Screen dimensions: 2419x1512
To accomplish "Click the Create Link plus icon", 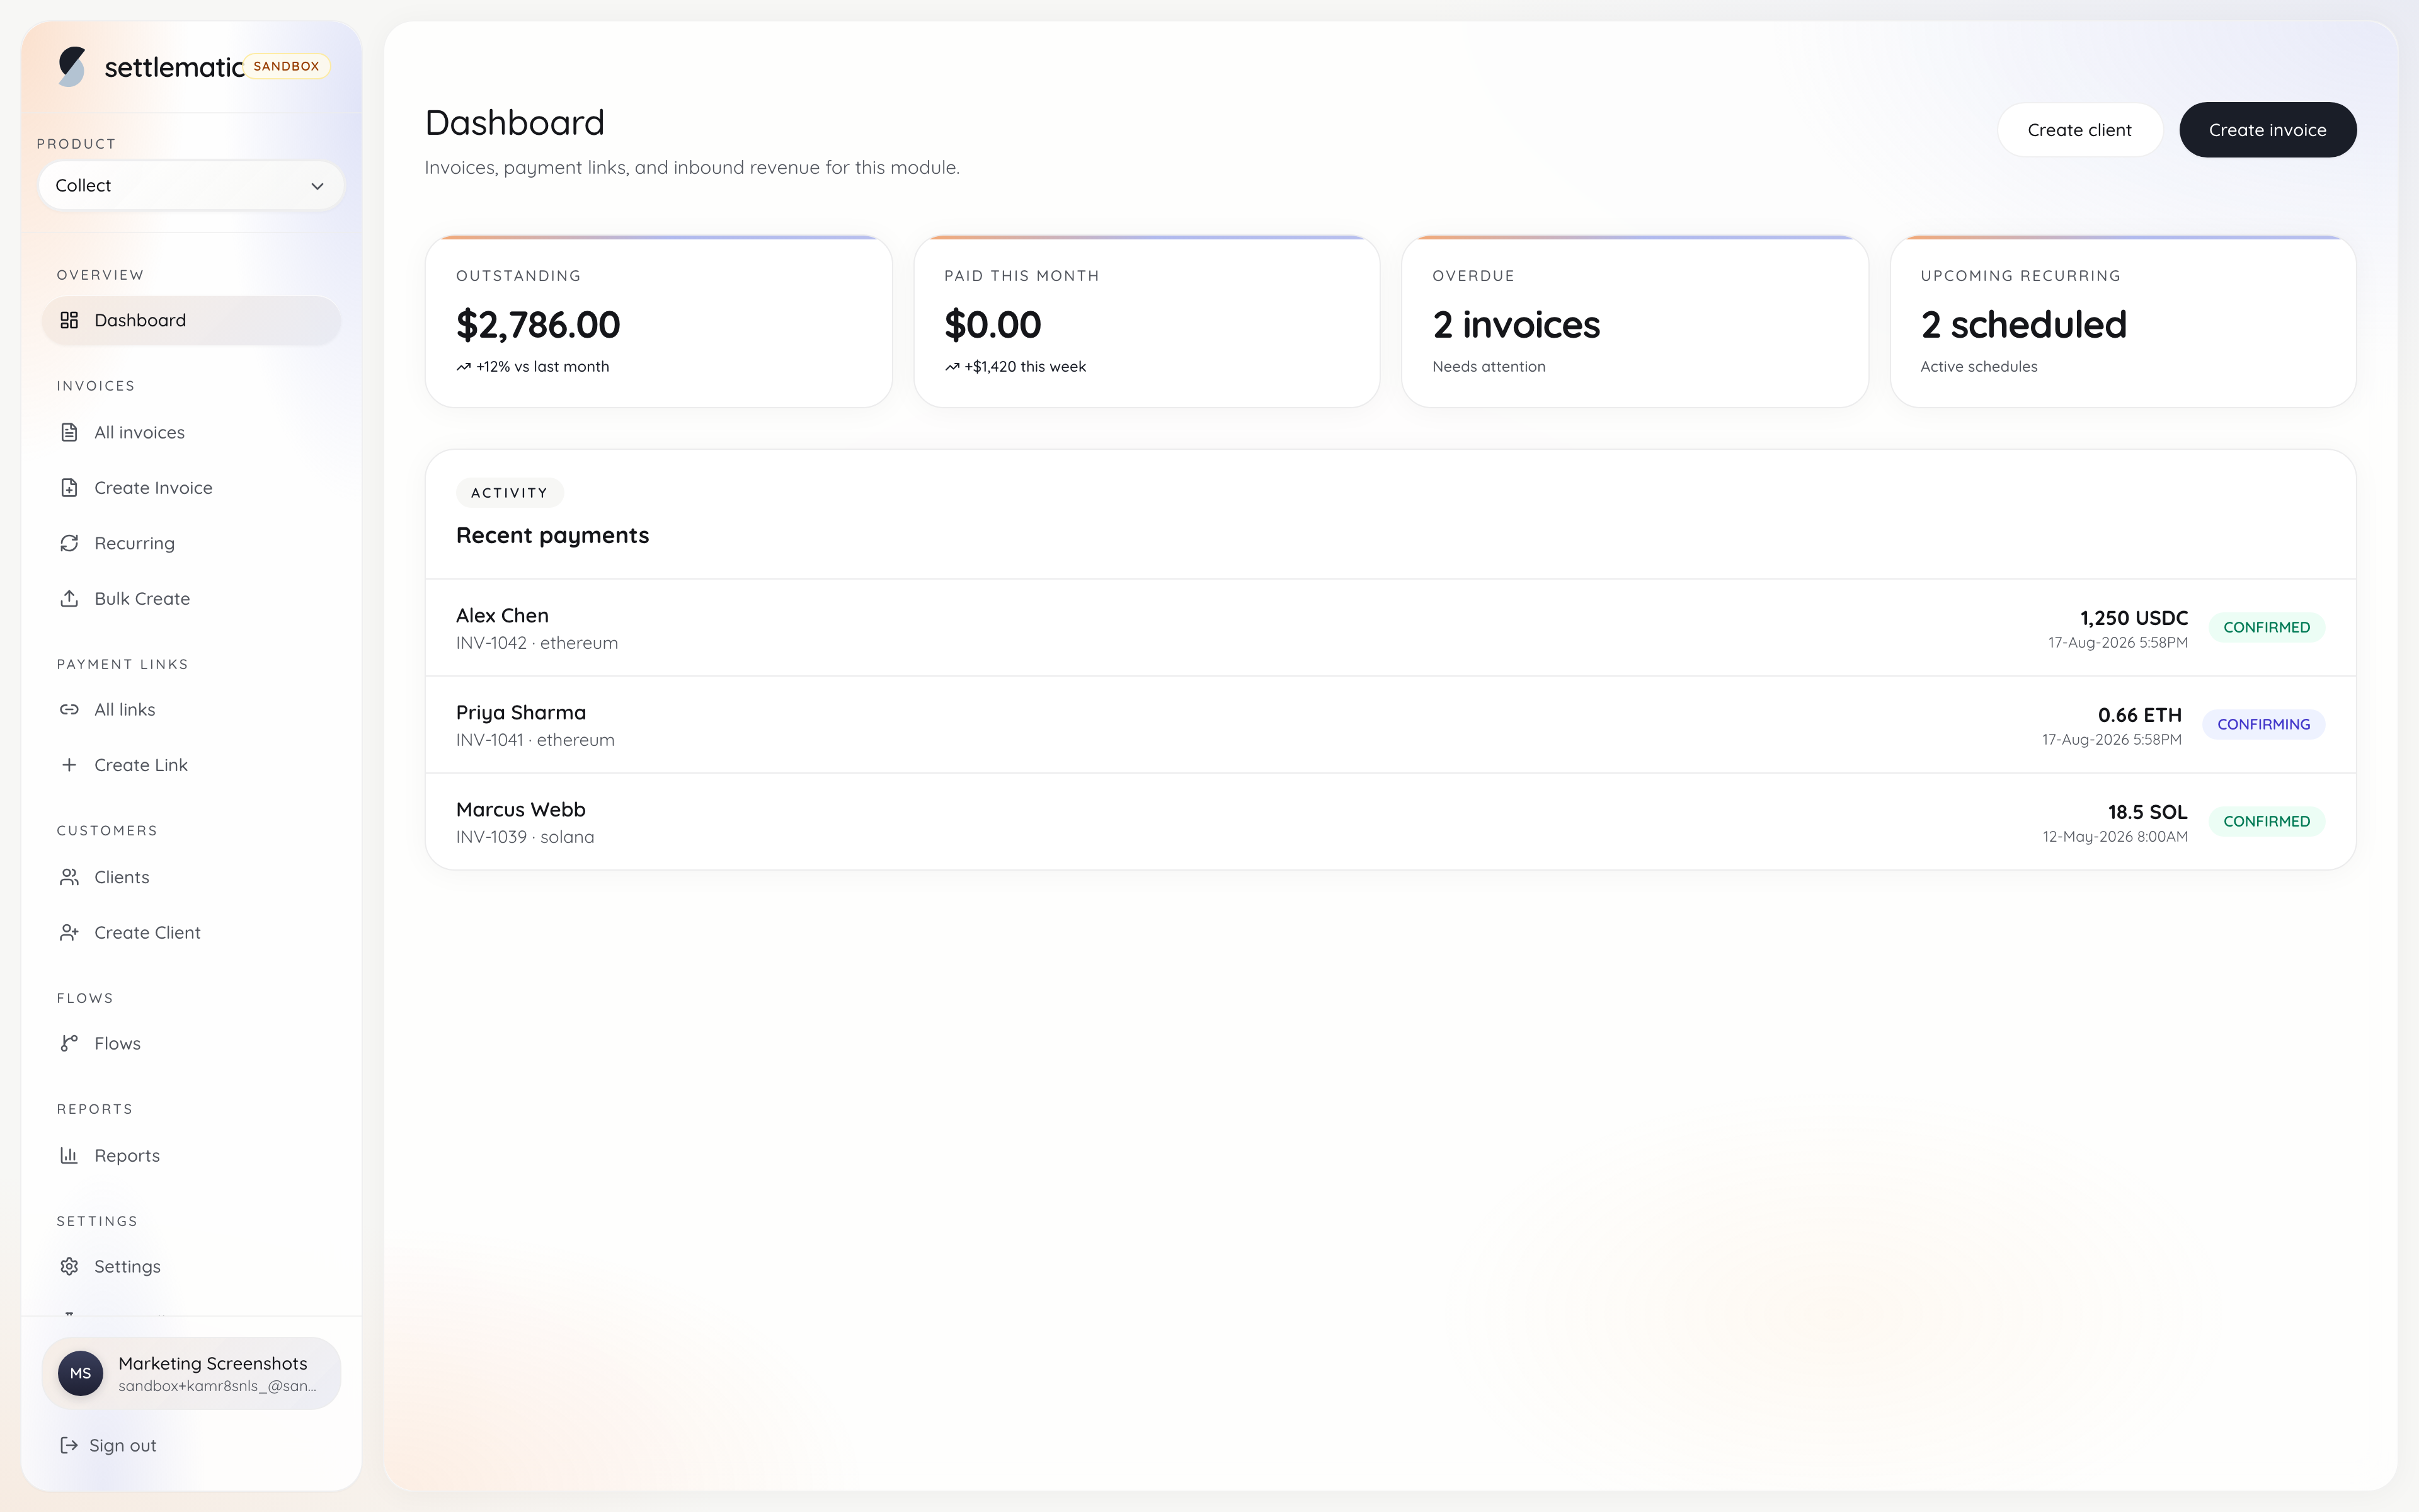I will (69, 765).
